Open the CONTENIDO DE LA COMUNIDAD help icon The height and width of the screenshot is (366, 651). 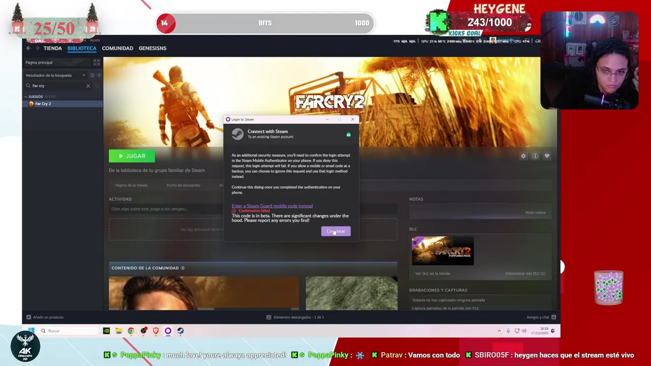[183, 268]
